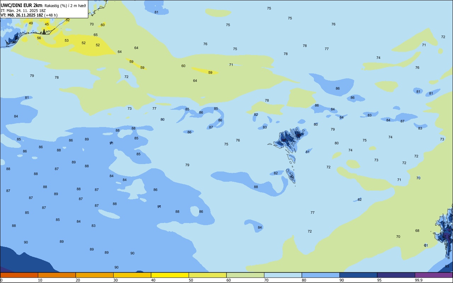Click the pale blue 70–80 legend swatch
Image resolution: width=453 pixels, height=283 pixels.
[x=283, y=275]
